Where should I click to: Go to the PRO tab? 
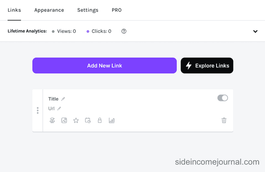[117, 10]
